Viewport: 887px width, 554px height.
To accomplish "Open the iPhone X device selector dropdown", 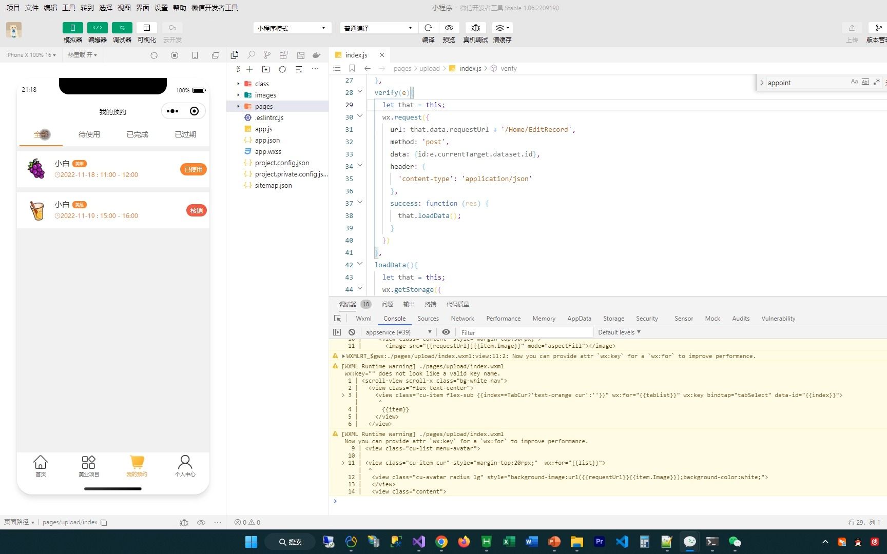I will [x=30, y=55].
